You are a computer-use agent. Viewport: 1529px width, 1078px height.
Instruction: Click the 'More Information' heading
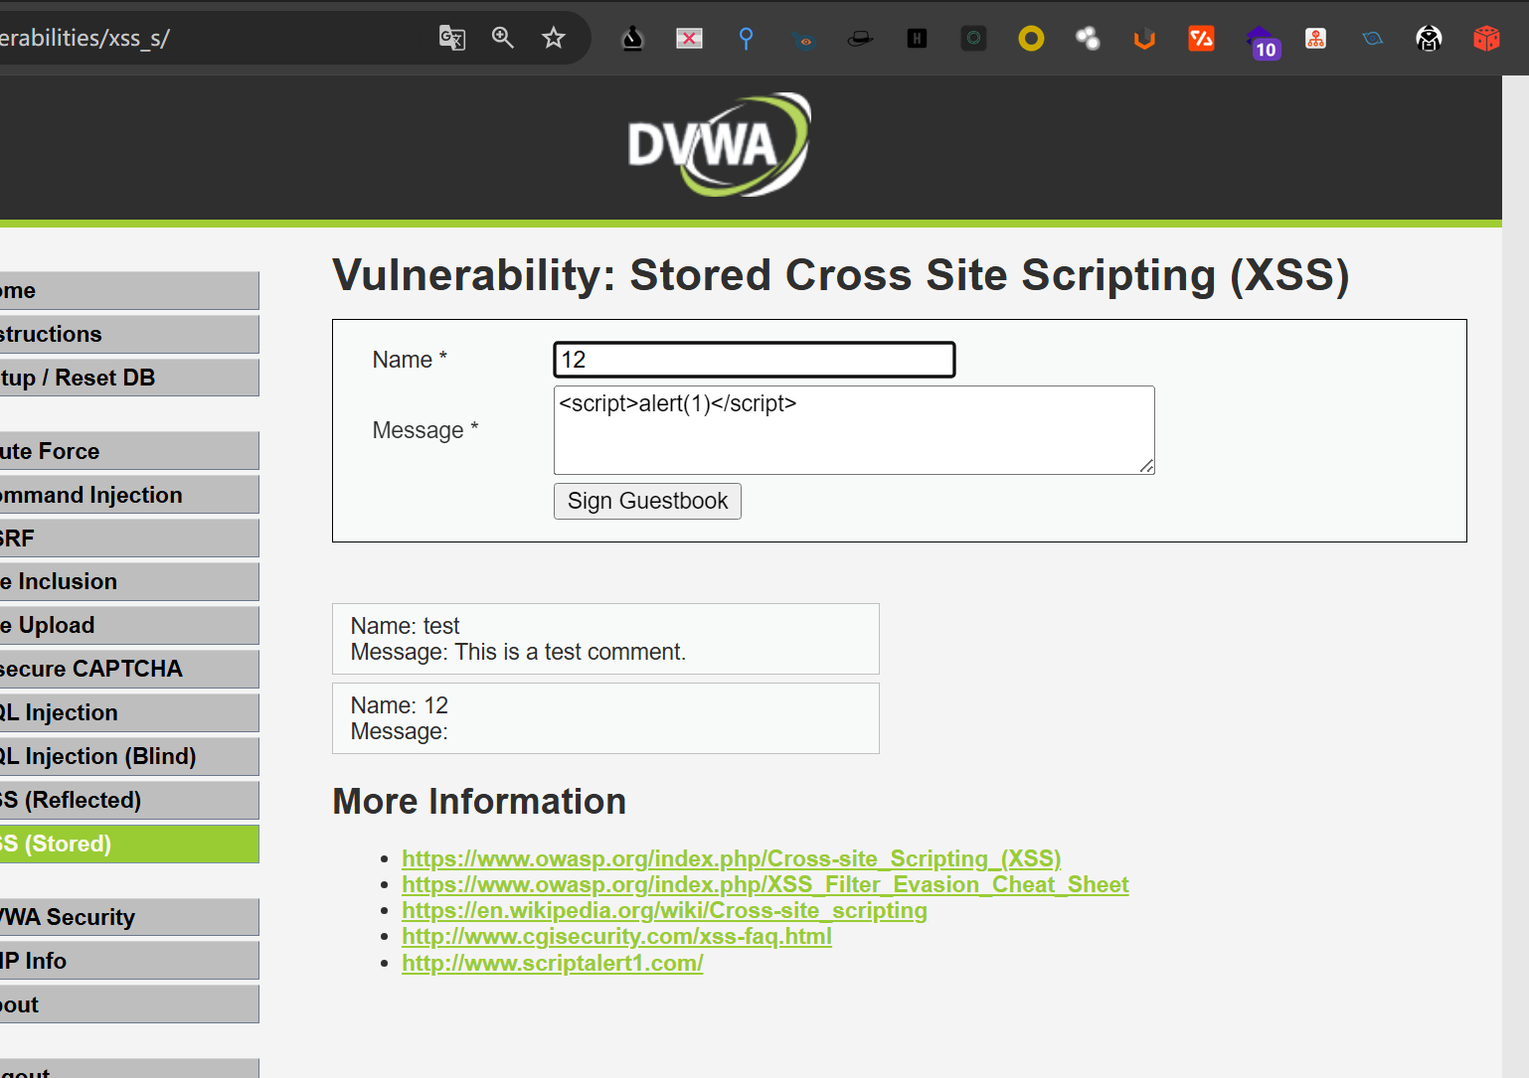point(479,802)
